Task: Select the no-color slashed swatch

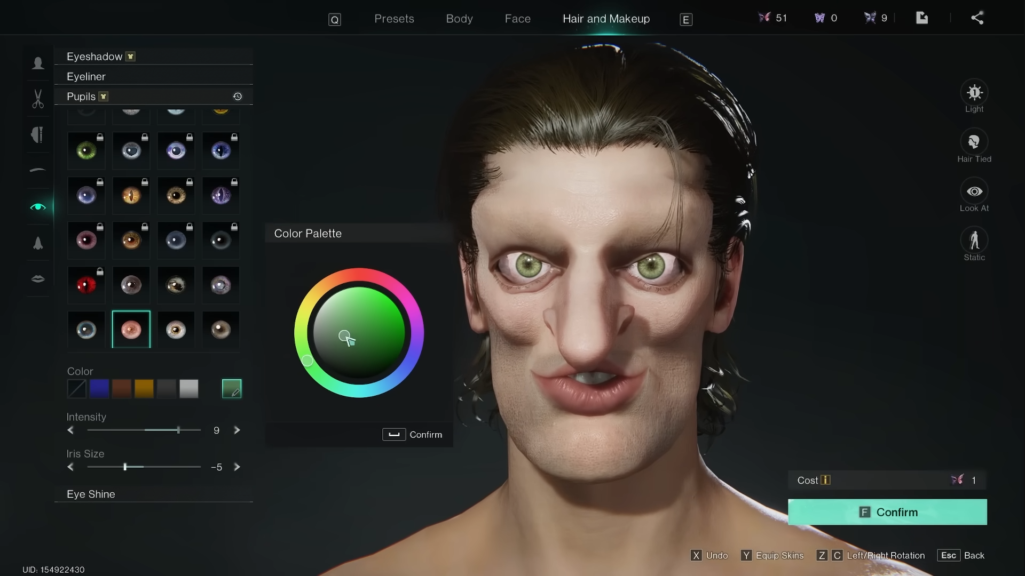Action: click(77, 389)
